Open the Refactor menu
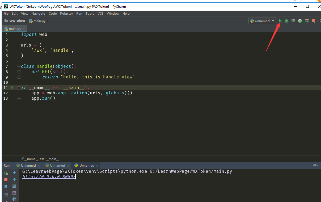 tap(66, 14)
